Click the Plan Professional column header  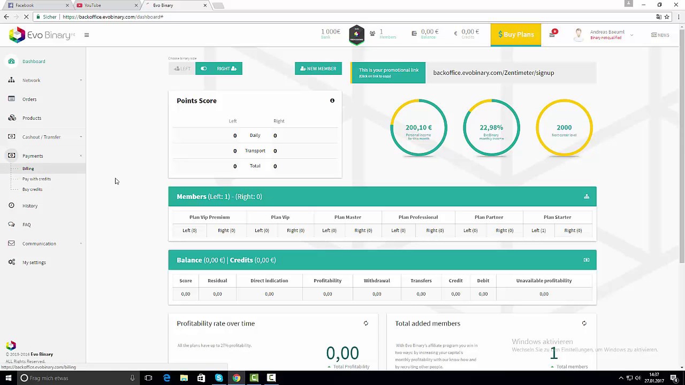(418, 217)
